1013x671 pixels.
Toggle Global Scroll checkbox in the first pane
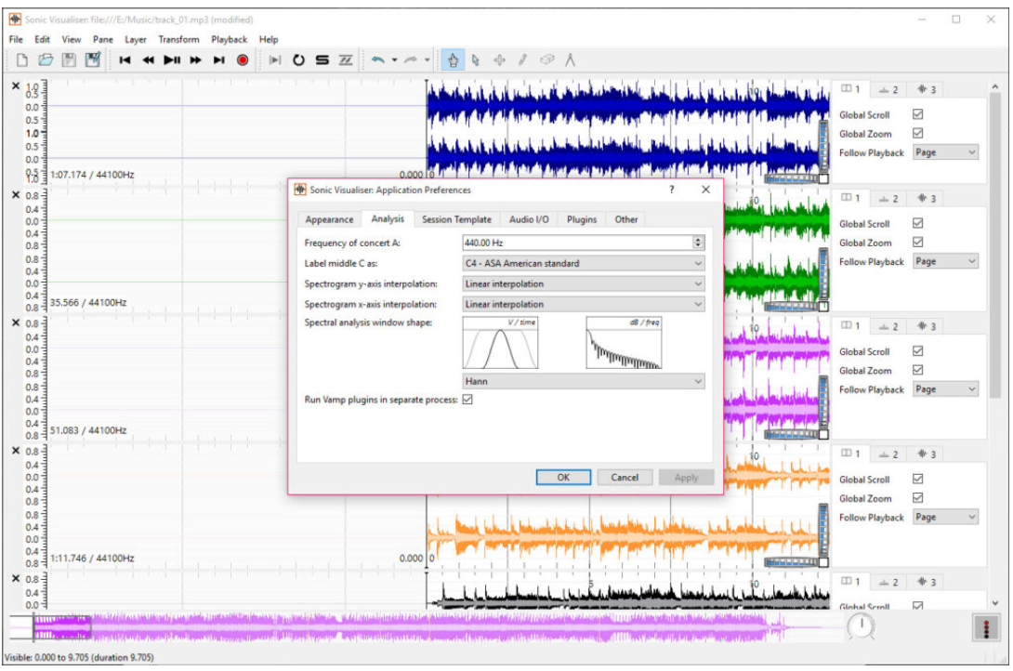918,115
